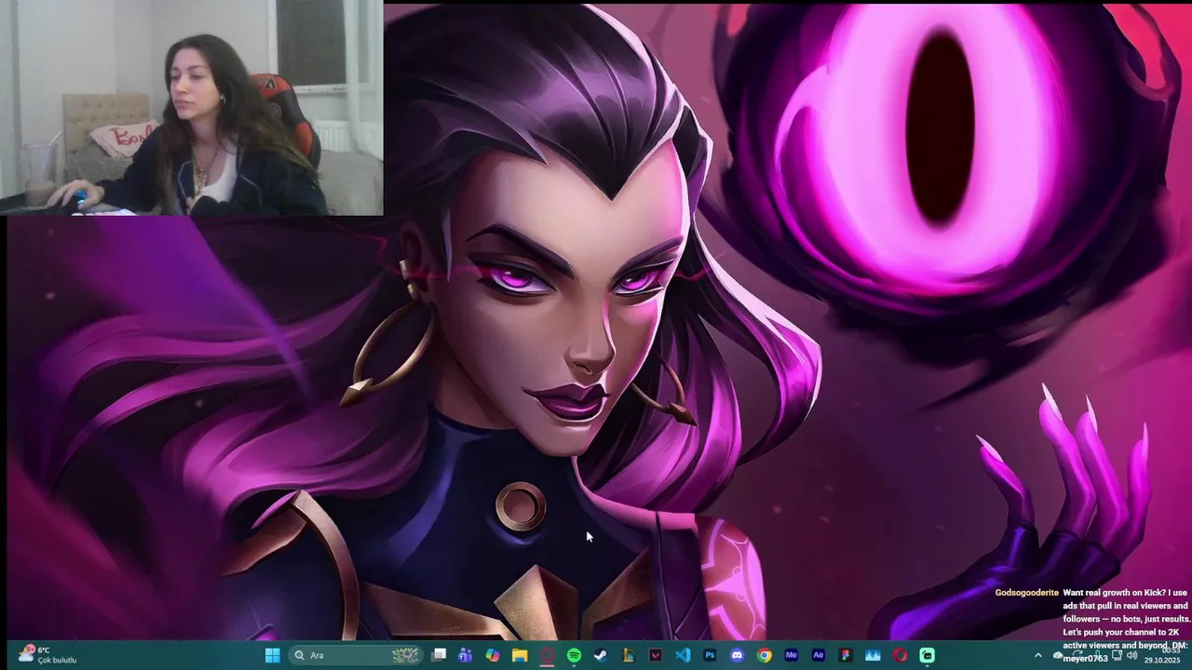Viewport: 1192px width, 670px height.
Task: Open the weather widget showing 6°C
Action: (x=48, y=655)
